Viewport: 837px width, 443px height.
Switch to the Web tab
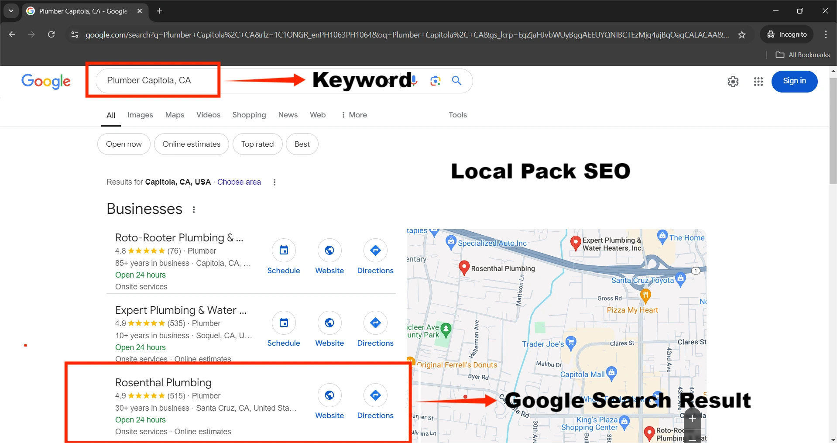tap(318, 115)
